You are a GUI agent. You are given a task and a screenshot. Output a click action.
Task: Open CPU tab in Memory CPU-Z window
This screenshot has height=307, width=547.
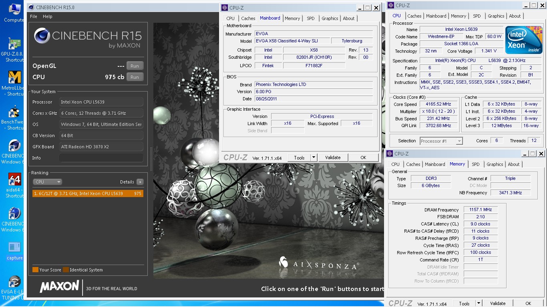395,164
